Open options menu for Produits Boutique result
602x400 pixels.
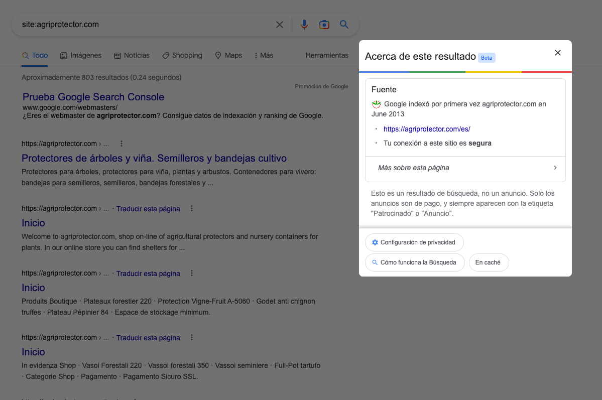[x=192, y=274]
